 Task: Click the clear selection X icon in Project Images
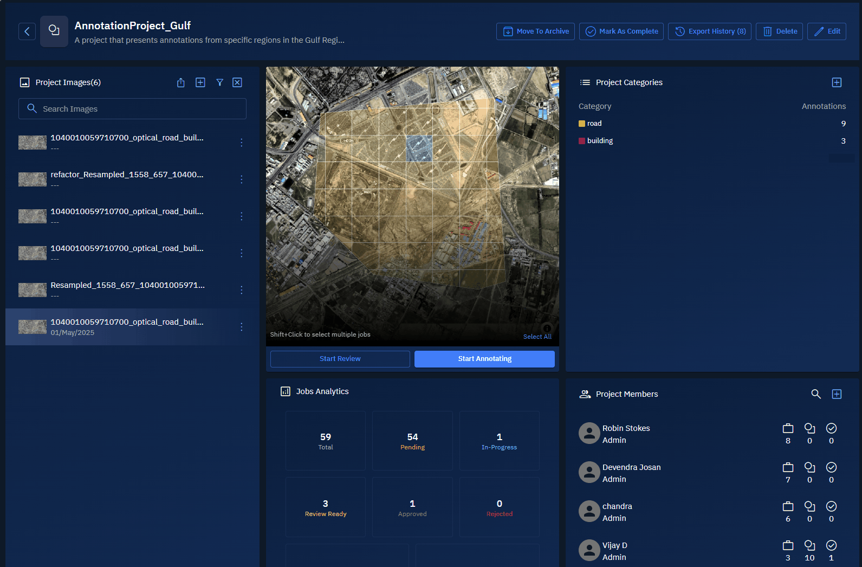[237, 82]
